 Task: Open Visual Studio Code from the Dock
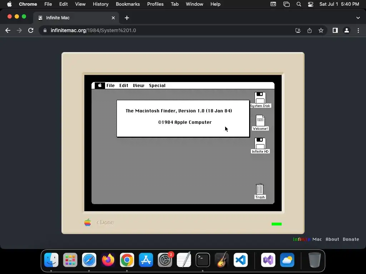coord(241,260)
